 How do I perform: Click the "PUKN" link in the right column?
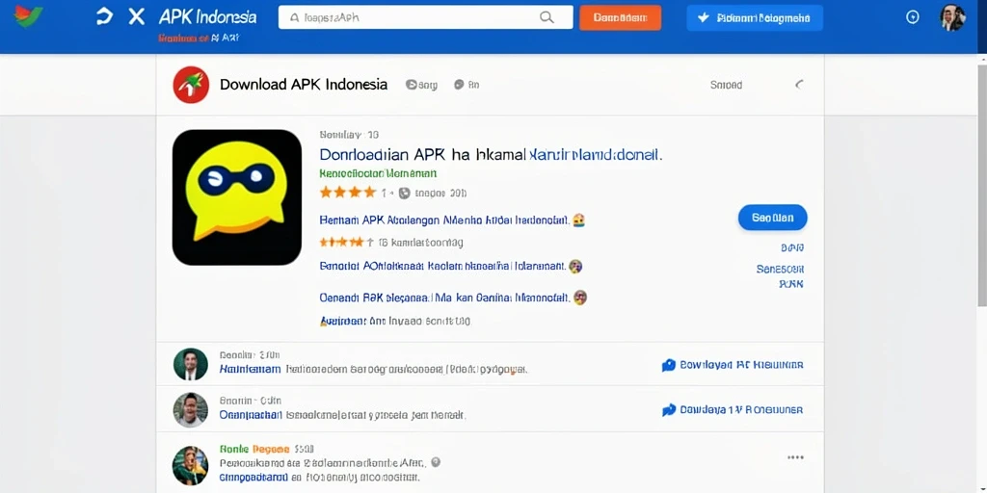click(x=791, y=284)
